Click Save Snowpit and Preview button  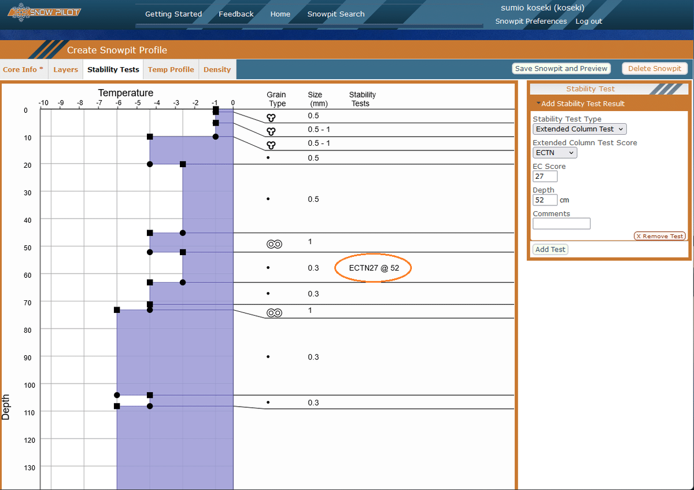tap(562, 68)
